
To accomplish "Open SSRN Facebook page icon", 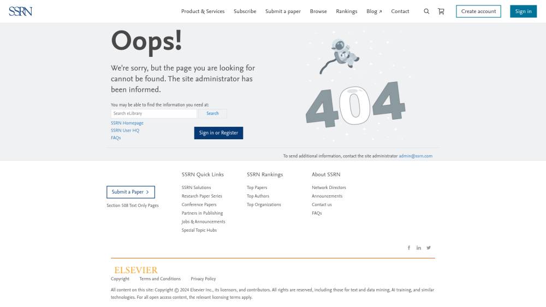I will pos(409,247).
